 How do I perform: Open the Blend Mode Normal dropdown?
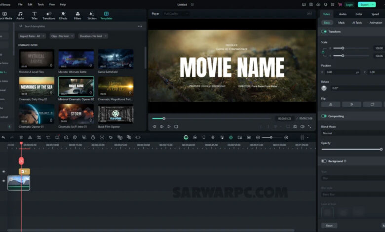coord(352,133)
